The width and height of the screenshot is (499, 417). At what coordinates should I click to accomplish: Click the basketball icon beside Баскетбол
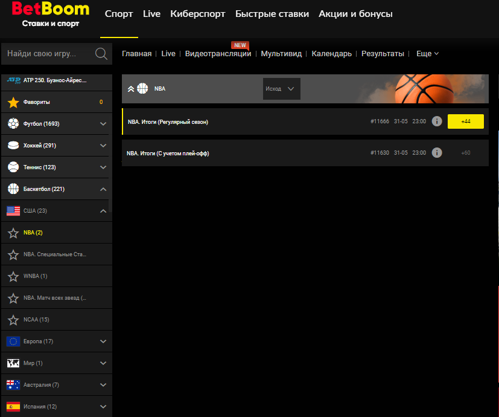(x=13, y=189)
